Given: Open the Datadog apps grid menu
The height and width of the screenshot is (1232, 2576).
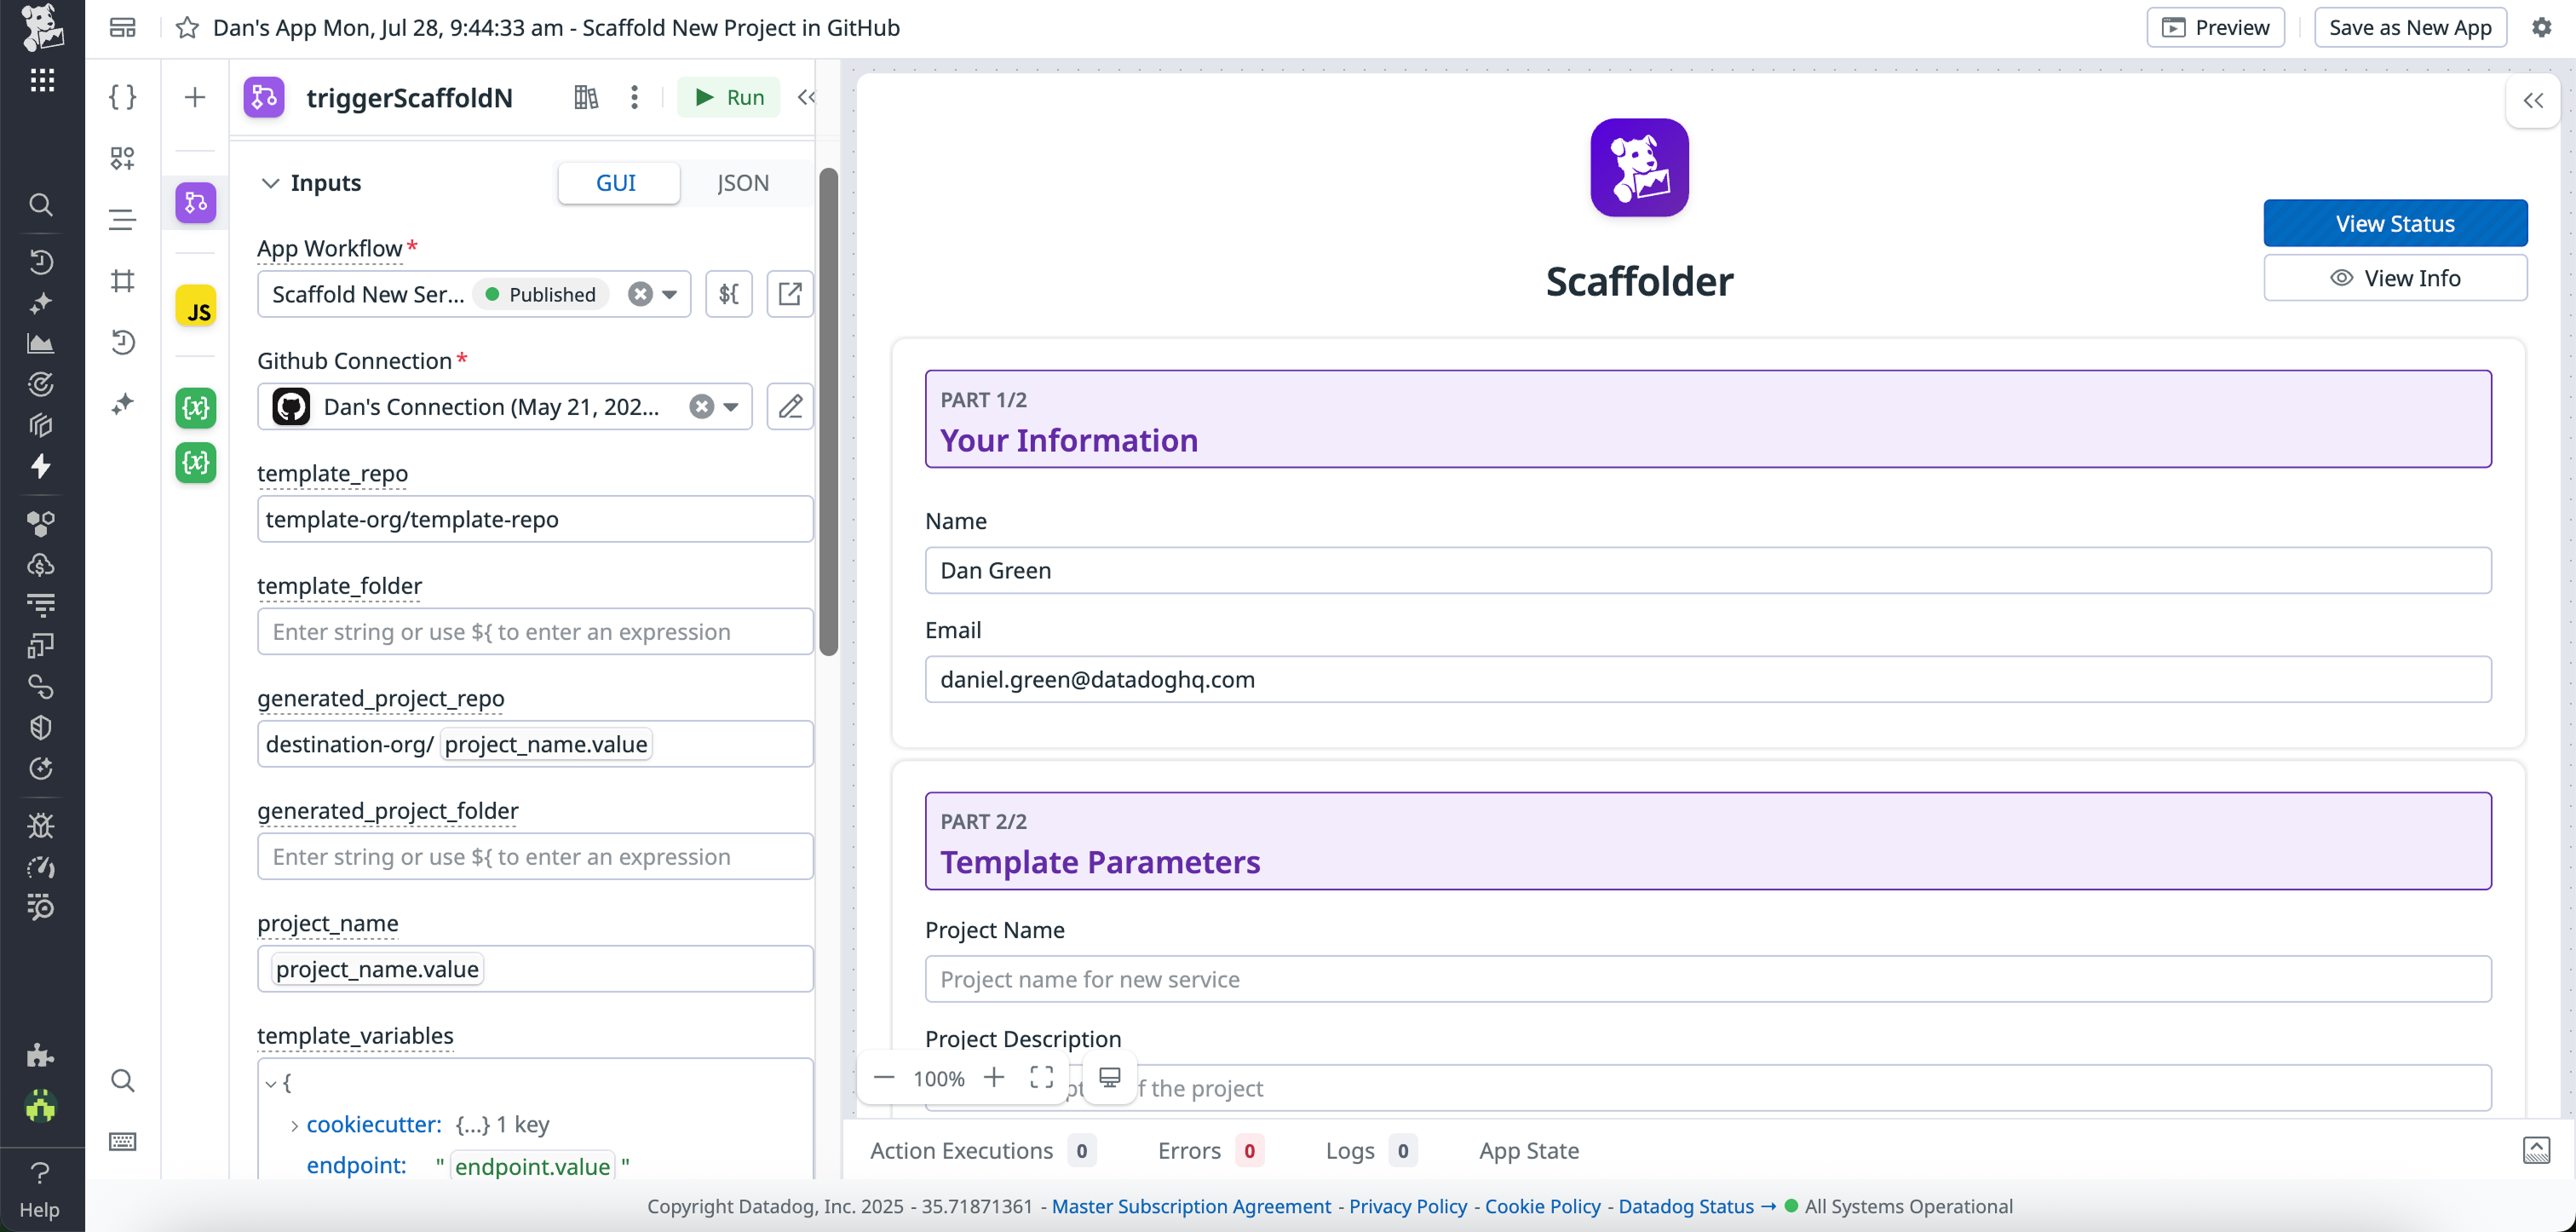Looking at the screenshot, I should (x=41, y=80).
